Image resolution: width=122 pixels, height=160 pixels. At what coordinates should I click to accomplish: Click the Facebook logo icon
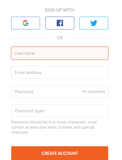60,23
